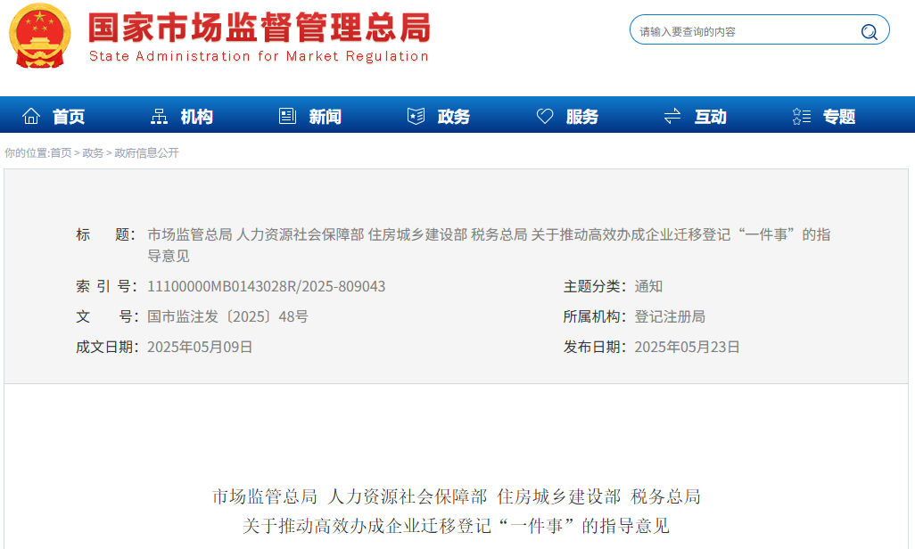Click the article heading line listing the four departments
This screenshot has height=549, width=915.
(x=457, y=496)
